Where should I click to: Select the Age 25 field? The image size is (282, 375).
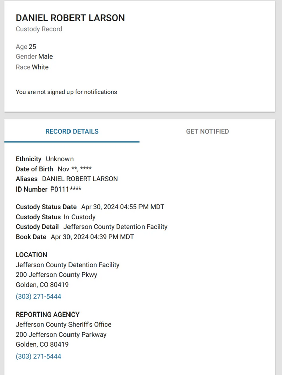click(x=26, y=47)
